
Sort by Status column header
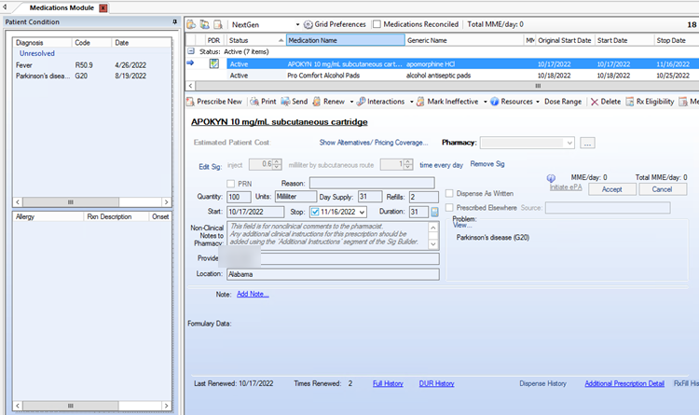point(256,40)
